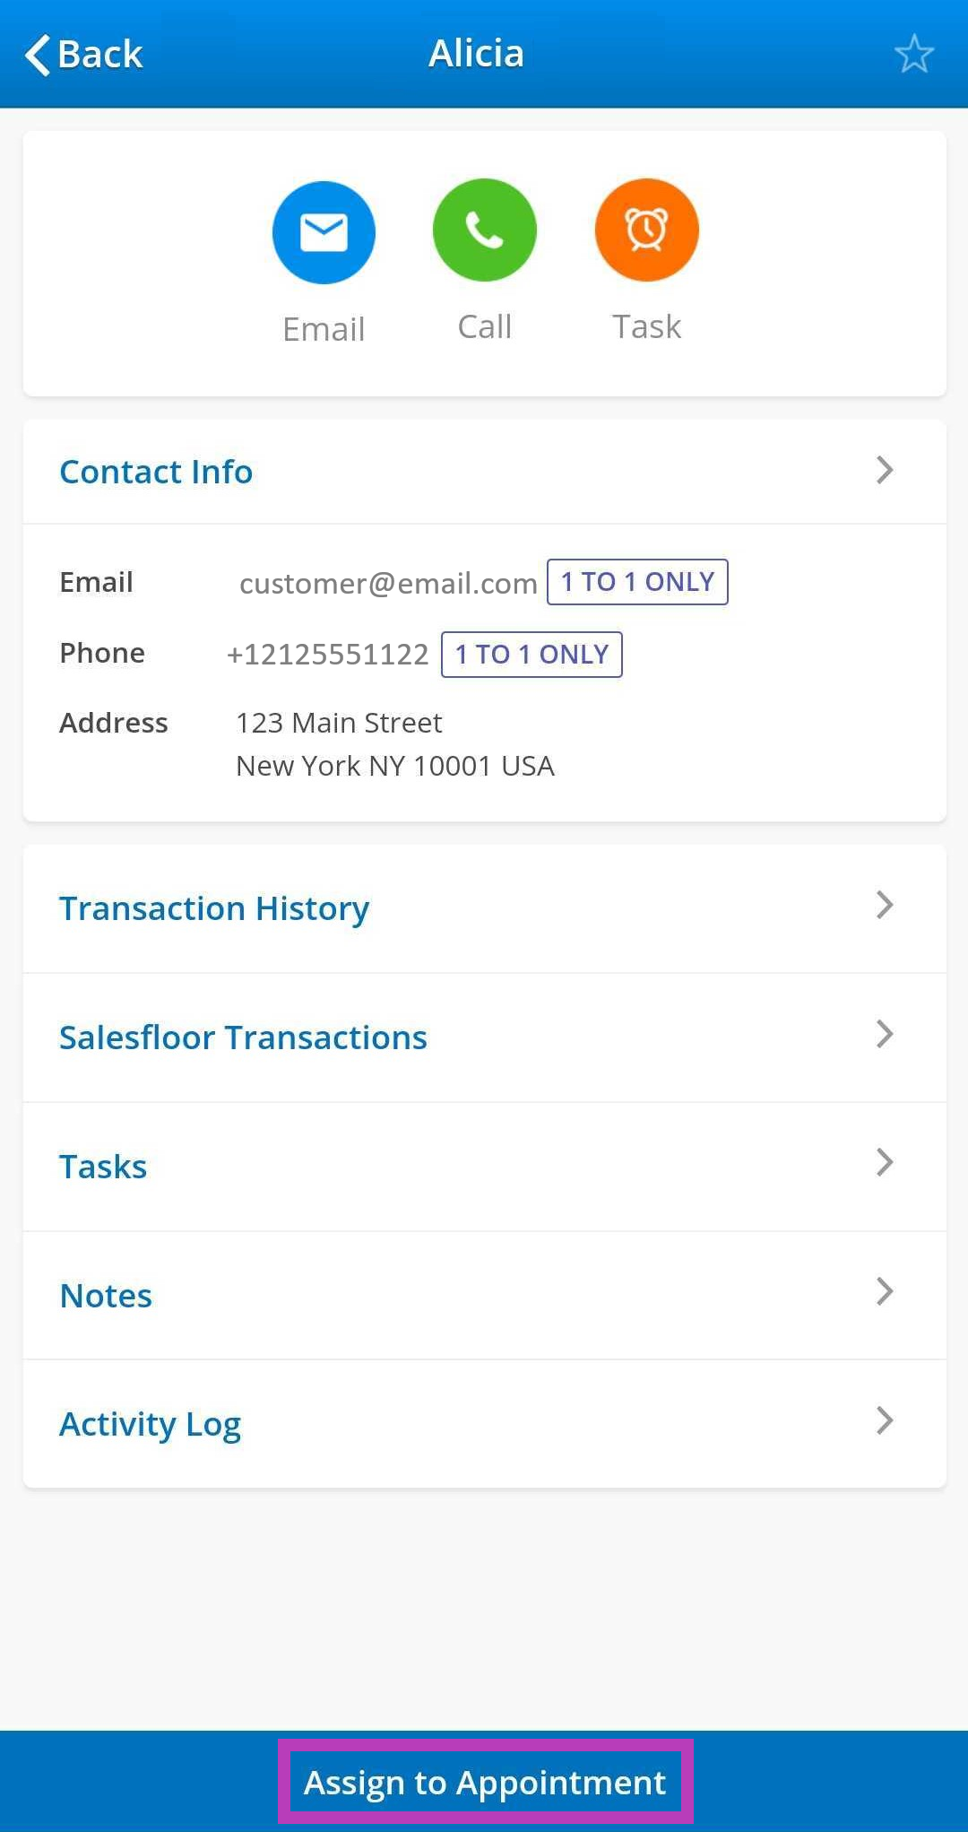Tap the +12125551122 phone number
968x1832 pixels.
pos(328,655)
